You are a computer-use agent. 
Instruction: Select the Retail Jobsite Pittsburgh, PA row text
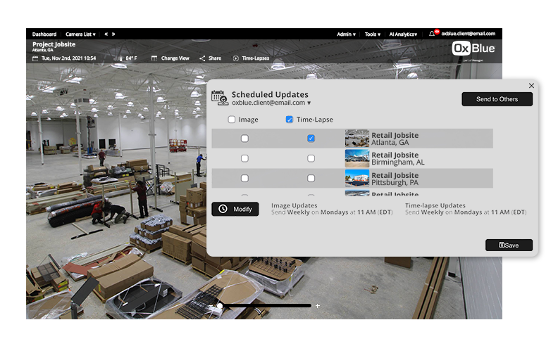(x=395, y=179)
